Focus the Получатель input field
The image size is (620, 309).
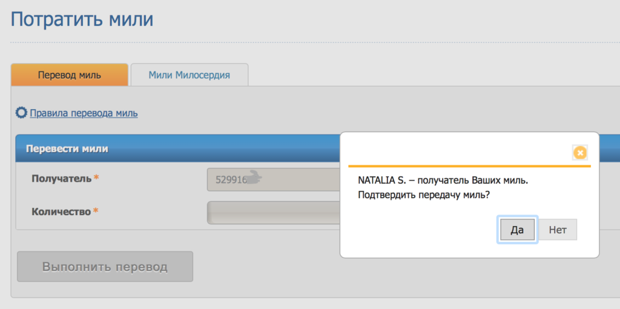274,179
